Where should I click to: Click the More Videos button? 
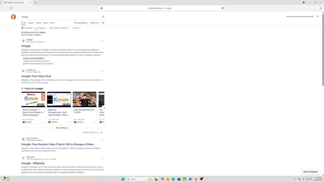[62, 128]
